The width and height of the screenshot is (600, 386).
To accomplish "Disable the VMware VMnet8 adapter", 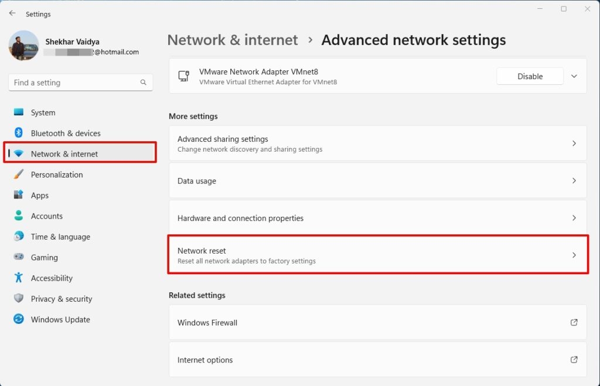I will [x=530, y=76].
